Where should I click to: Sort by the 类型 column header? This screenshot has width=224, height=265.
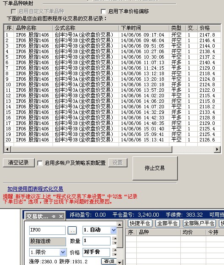(x=177, y=28)
